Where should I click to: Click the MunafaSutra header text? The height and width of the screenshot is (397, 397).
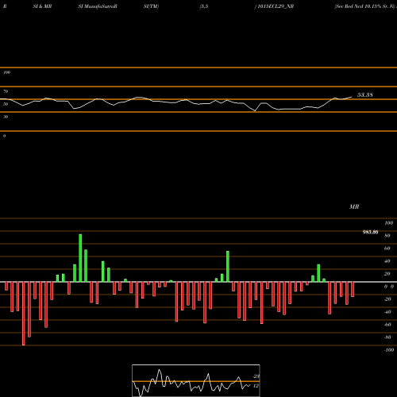[98, 6]
